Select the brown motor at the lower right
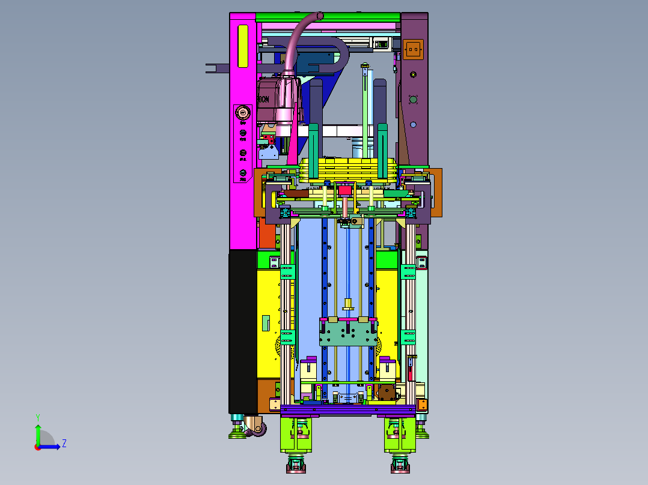Screen dimensions: 648x485 click(x=387, y=392)
